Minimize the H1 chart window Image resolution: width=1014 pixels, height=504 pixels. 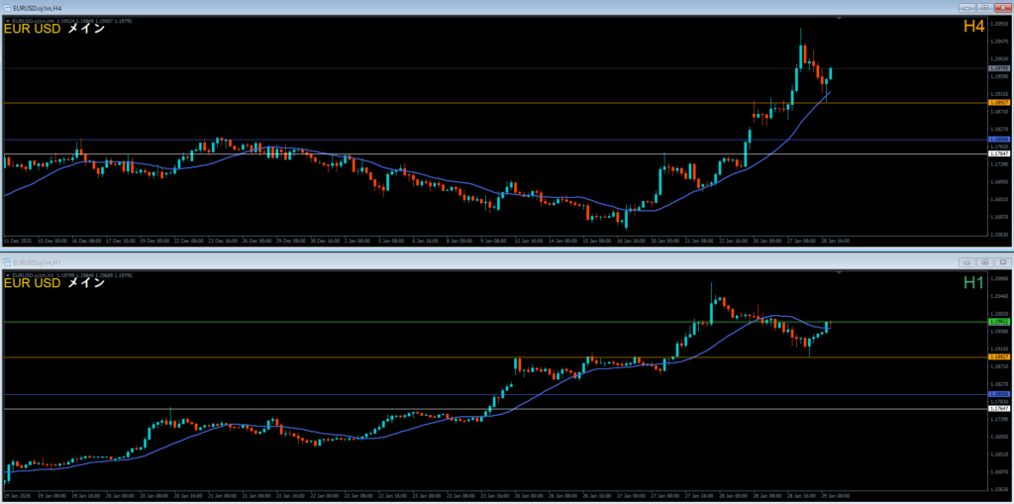[968, 262]
